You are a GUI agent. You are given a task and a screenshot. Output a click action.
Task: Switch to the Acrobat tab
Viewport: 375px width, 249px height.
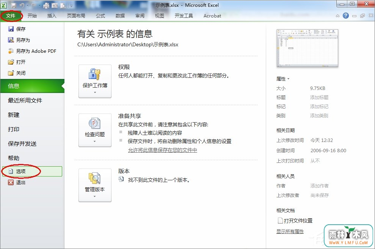point(212,16)
